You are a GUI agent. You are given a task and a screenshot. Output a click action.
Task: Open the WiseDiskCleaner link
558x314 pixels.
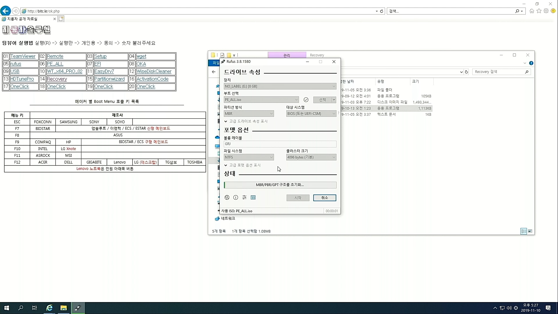click(154, 72)
